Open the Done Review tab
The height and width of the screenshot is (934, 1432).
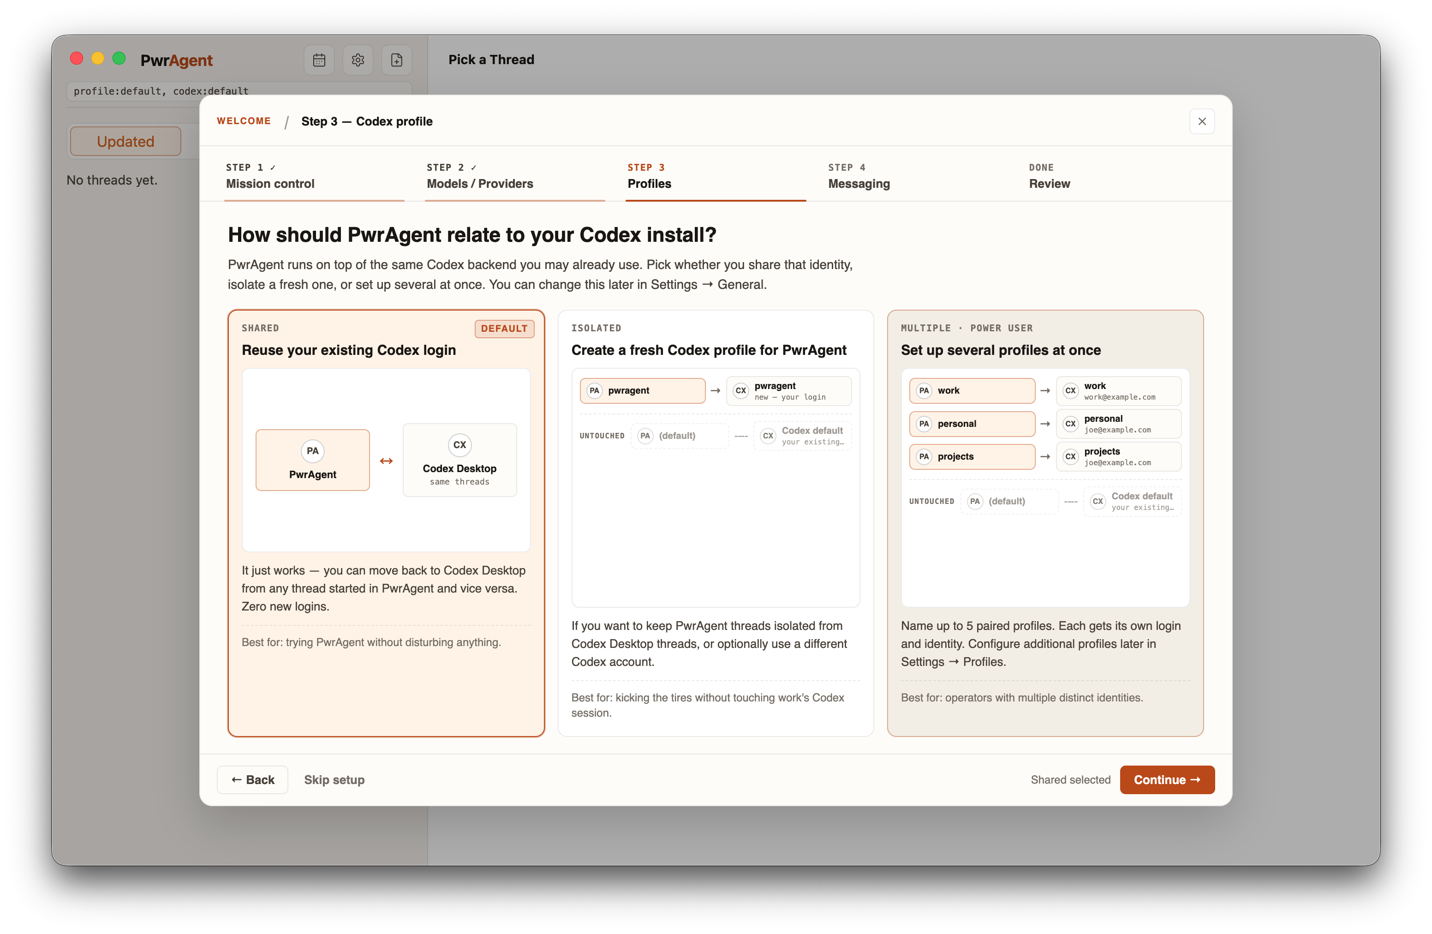(x=1117, y=176)
